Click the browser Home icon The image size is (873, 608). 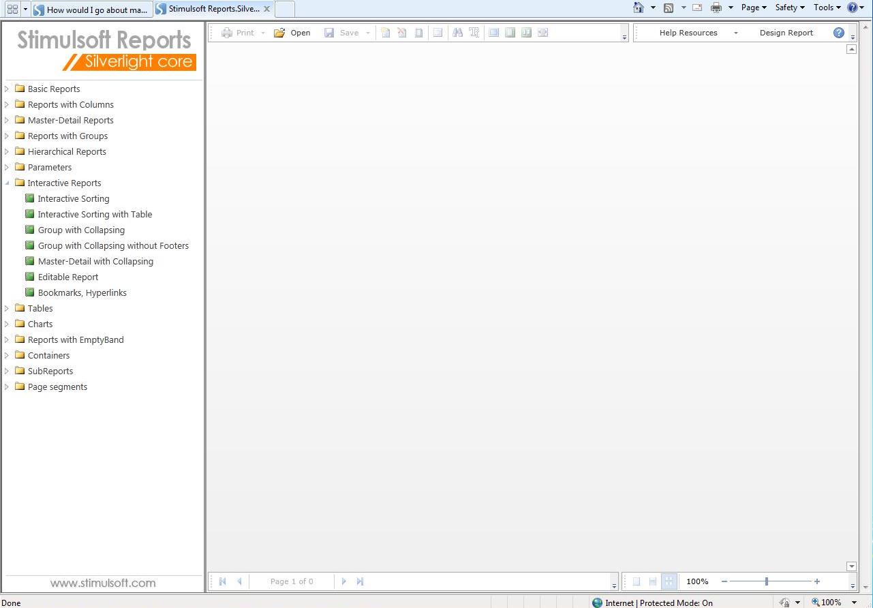pos(639,7)
